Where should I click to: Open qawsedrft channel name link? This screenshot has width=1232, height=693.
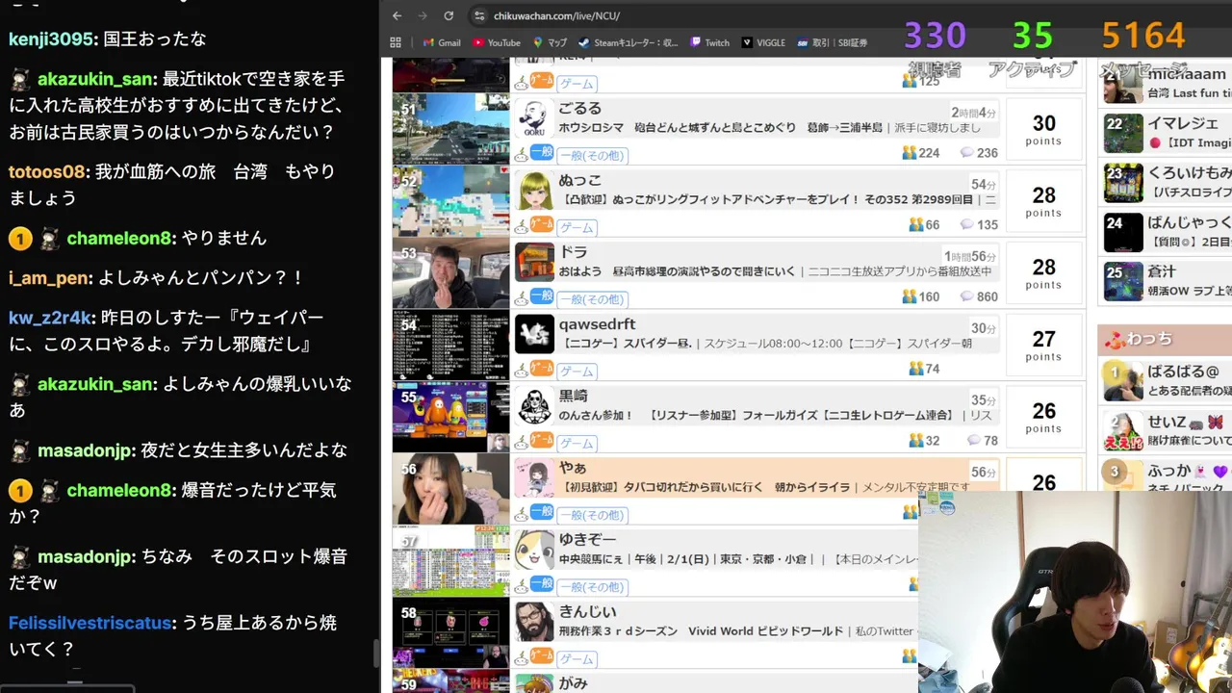click(x=597, y=324)
